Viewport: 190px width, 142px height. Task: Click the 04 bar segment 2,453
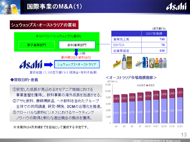[x=116, y=99]
